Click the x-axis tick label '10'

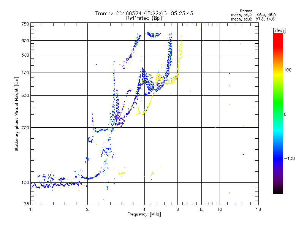pyautogui.click(x=220, y=209)
